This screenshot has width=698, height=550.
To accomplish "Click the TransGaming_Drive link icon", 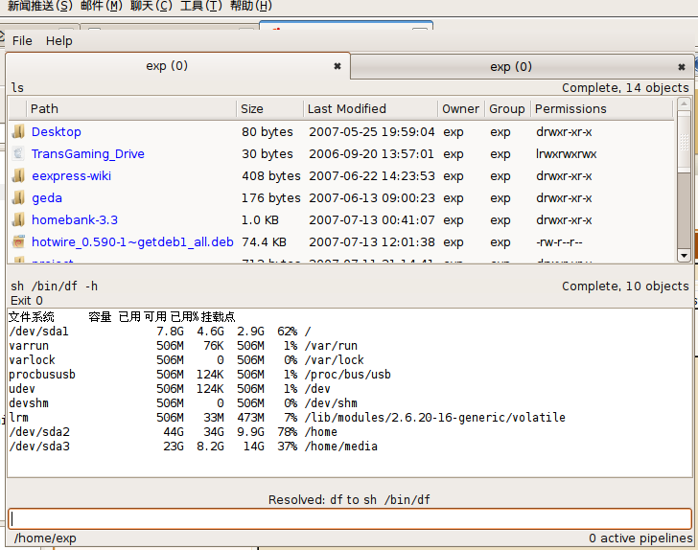I will click(18, 153).
